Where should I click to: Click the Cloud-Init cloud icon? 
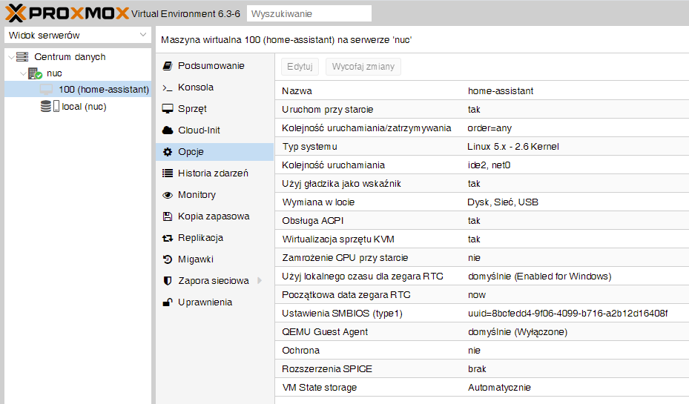[x=168, y=130]
